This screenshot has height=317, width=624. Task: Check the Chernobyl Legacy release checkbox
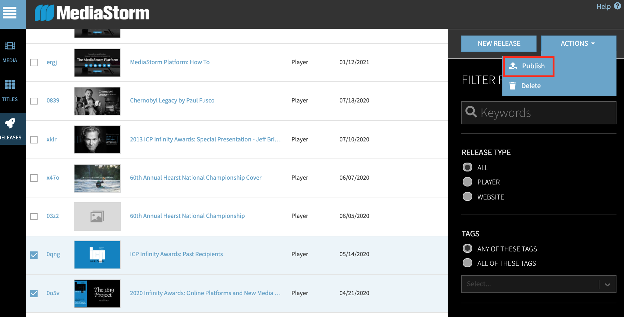[33, 101]
